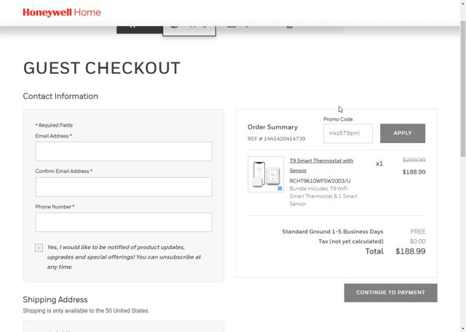Open the T9 Smart Thermostat with Sensor link
The width and height of the screenshot is (466, 332).
pyautogui.click(x=321, y=166)
